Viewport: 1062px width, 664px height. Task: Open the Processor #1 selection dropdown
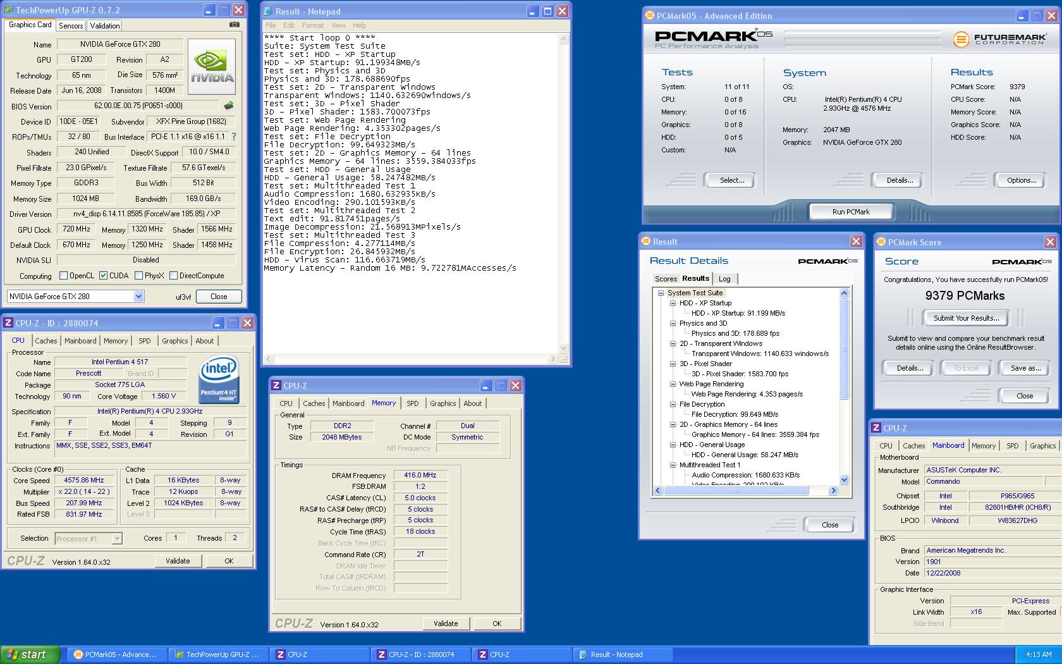[x=117, y=539]
